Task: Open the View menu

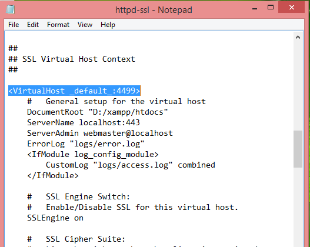Action: tap(85, 25)
